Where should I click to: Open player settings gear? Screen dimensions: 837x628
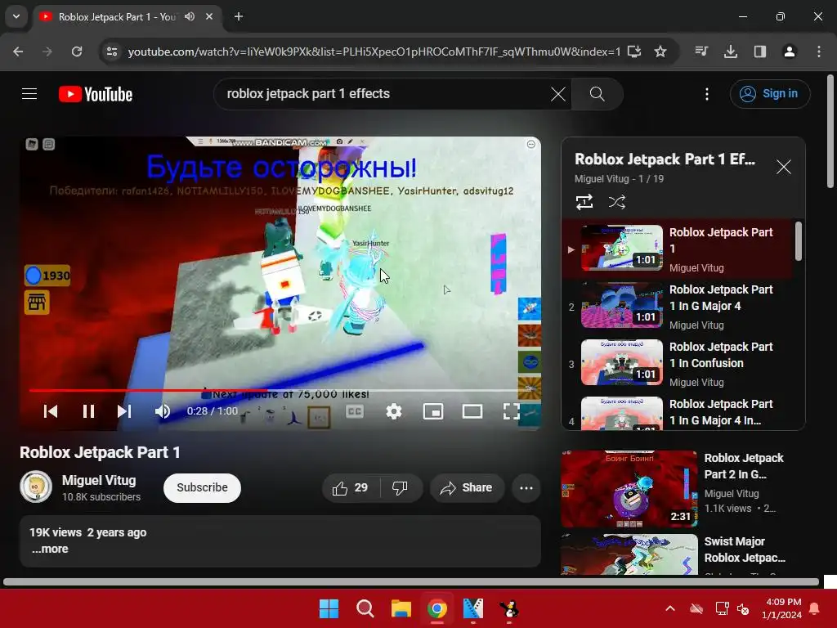coord(394,411)
